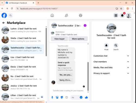Open the Jessica conversation
Viewport: 136px width, 103px height.
(x=22, y=87)
